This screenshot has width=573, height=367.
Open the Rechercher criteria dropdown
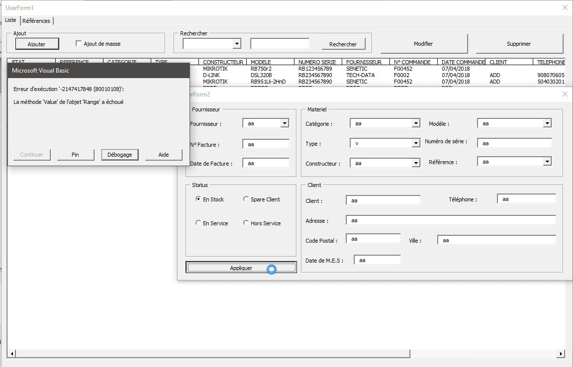[237, 44]
